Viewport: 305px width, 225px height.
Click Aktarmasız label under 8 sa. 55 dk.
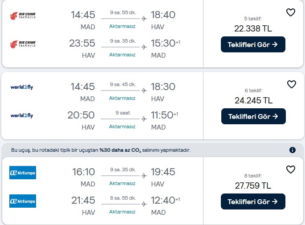pos(122,212)
